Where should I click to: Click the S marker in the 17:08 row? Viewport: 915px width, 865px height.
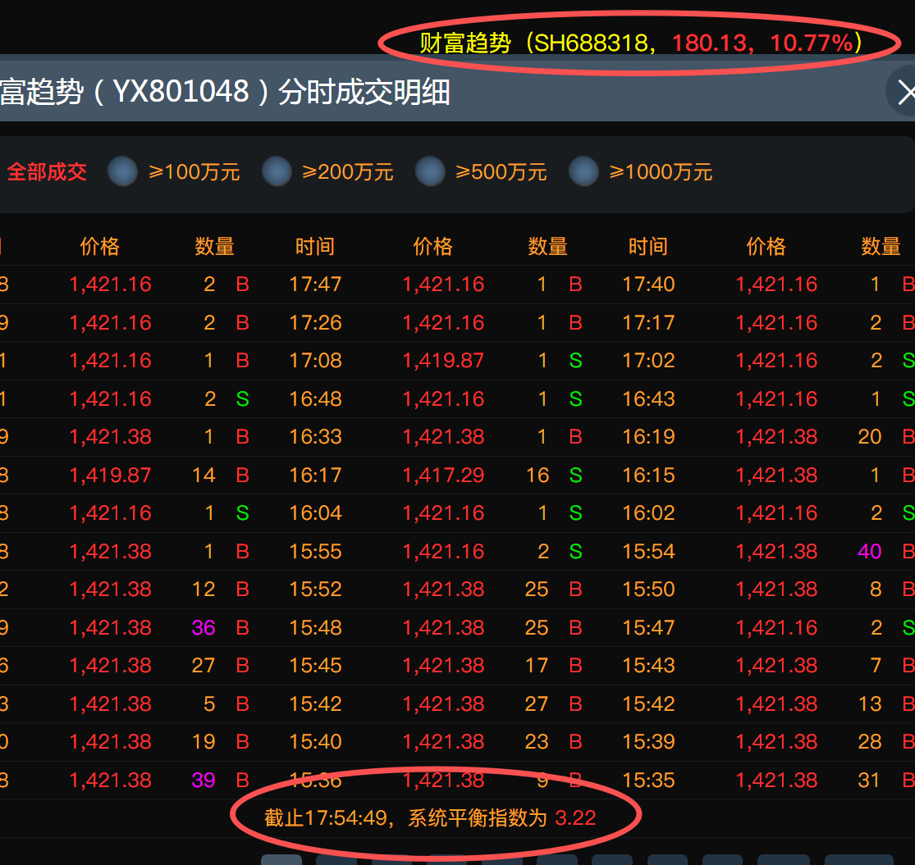(576, 360)
